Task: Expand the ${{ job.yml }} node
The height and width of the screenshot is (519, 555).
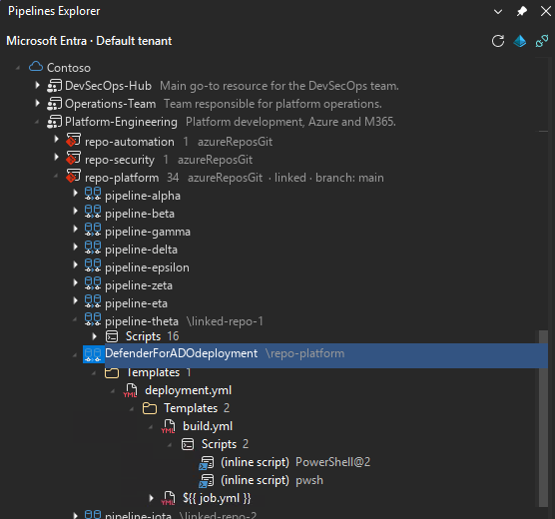Action: [x=151, y=498]
